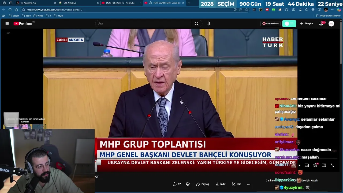Click the browser address bar URL

[54, 10]
